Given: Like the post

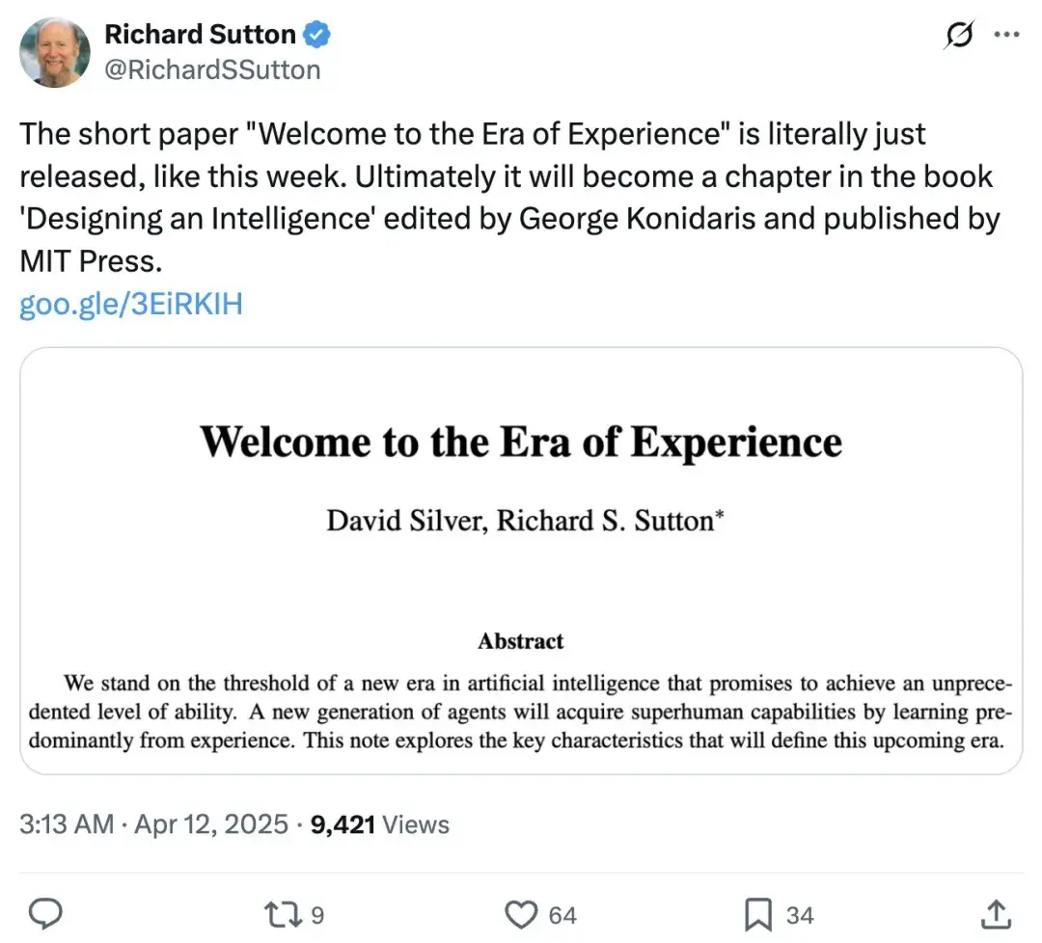Looking at the screenshot, I should coord(519,913).
